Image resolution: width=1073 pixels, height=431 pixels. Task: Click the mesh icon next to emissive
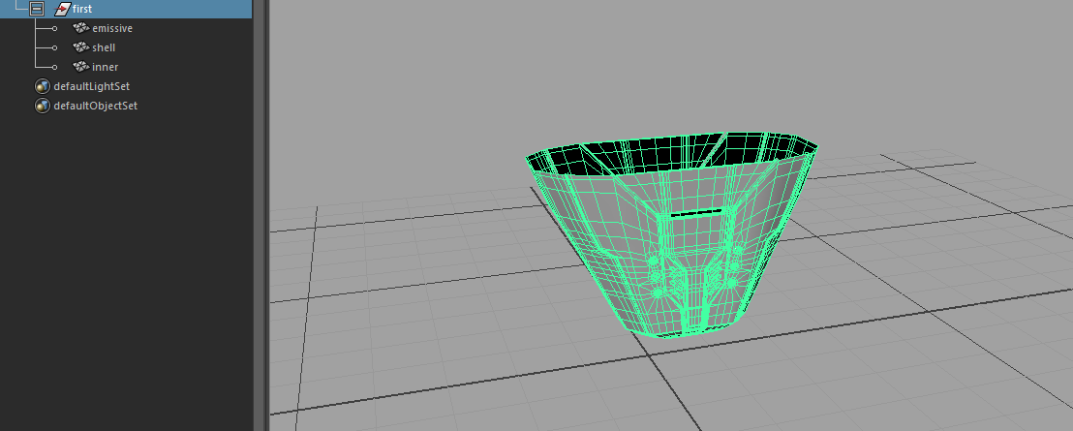tap(80, 28)
